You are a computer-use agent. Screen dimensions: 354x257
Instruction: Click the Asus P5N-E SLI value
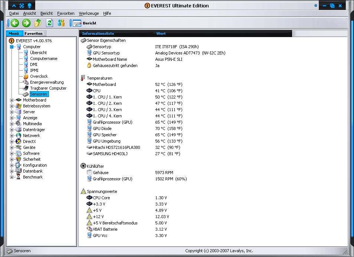click(x=168, y=59)
